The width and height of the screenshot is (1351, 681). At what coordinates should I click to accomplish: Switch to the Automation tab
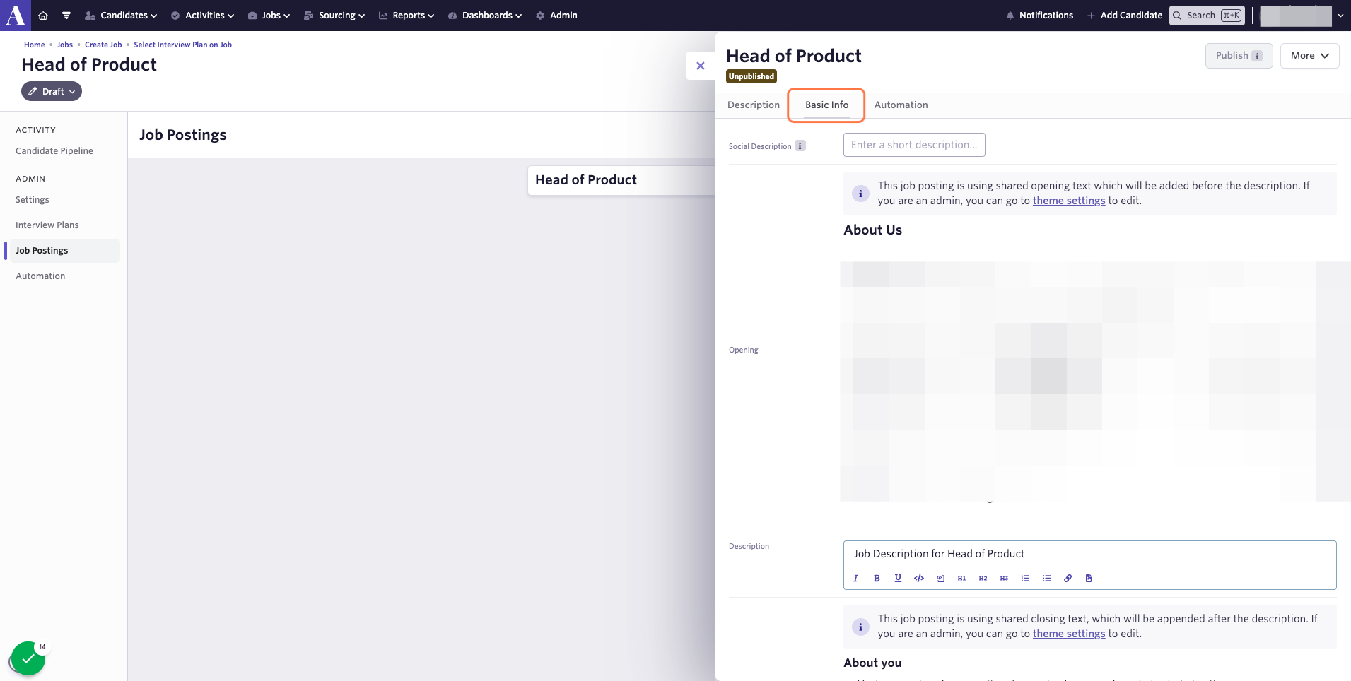901,105
